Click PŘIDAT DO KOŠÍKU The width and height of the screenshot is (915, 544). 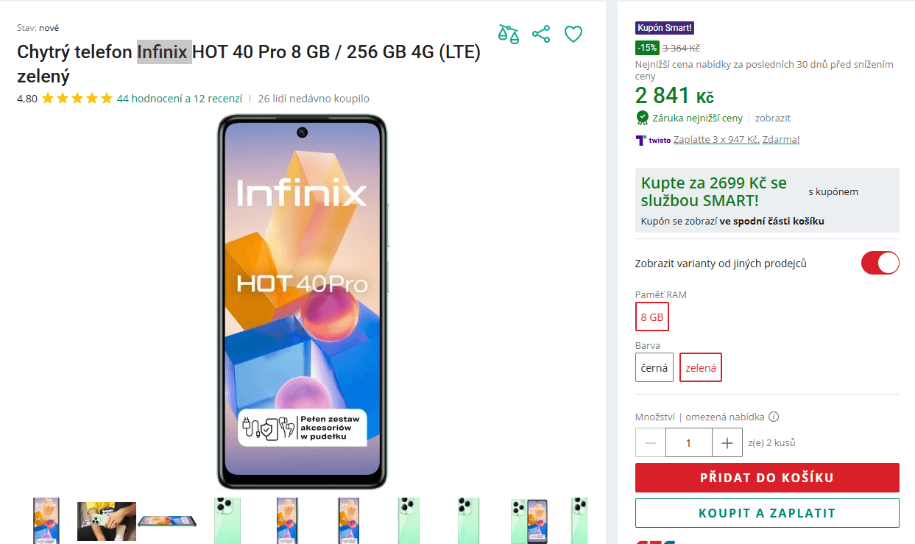coord(767,477)
